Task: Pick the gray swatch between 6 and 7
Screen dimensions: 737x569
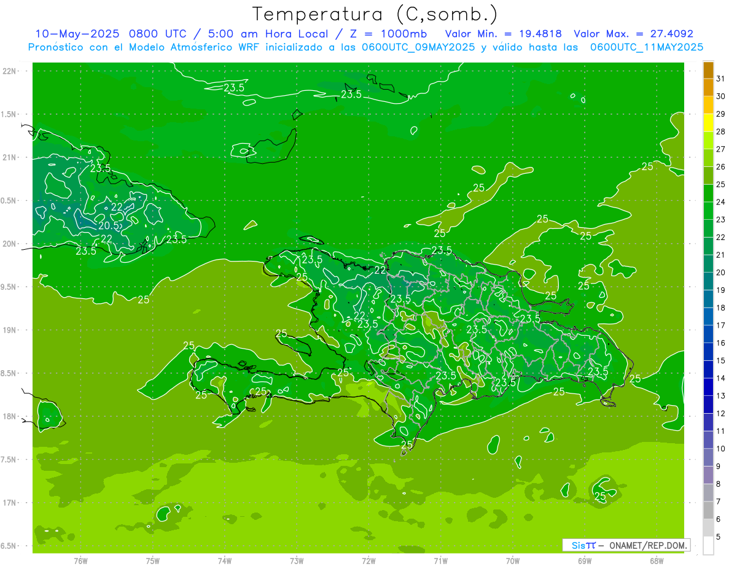Action: point(709,510)
